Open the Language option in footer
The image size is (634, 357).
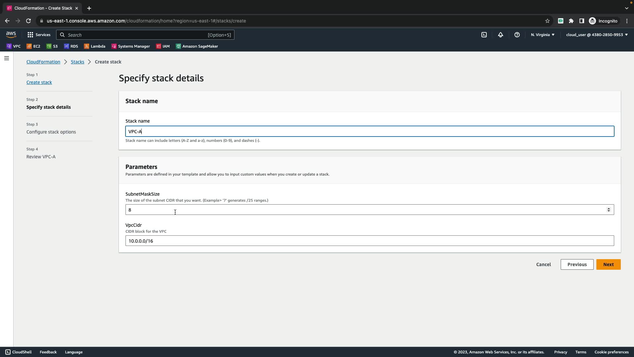pyautogui.click(x=74, y=352)
